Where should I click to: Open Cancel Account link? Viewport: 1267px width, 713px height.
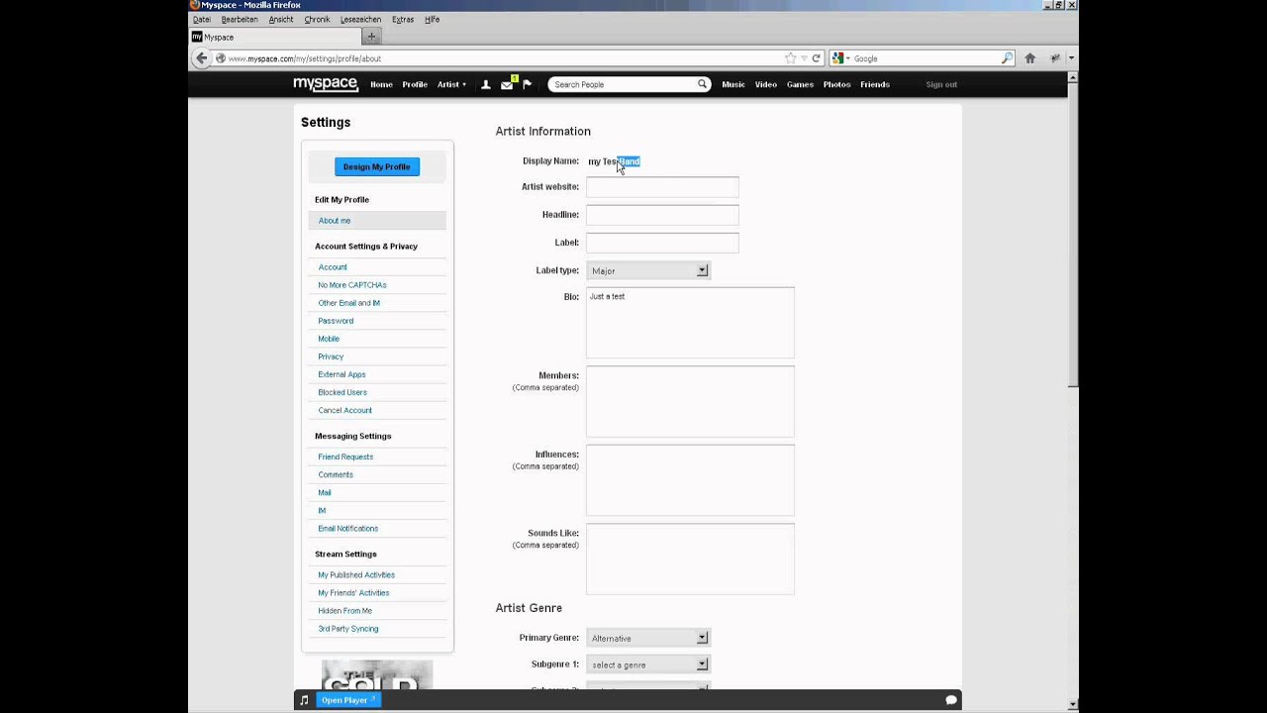tap(344, 410)
